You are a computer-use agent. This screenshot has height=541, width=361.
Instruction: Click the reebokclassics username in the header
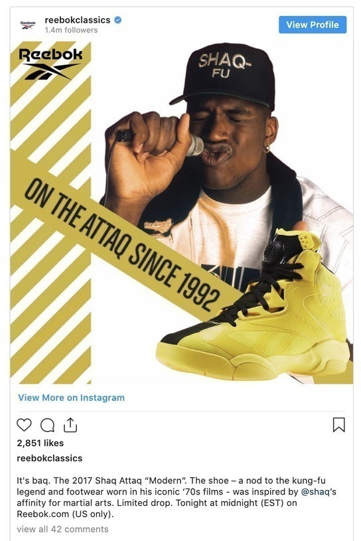pyautogui.click(x=78, y=20)
